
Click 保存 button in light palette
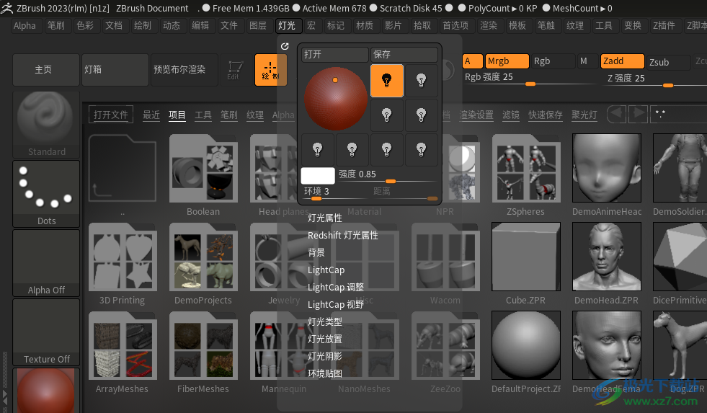pos(404,55)
